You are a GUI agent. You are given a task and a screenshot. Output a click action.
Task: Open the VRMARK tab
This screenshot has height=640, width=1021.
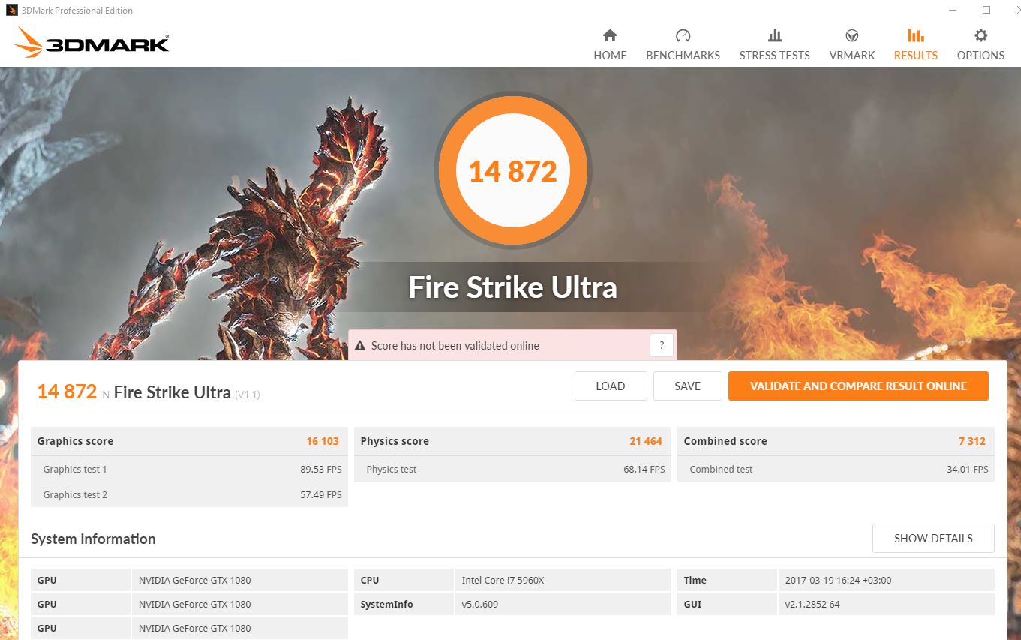coord(852,55)
